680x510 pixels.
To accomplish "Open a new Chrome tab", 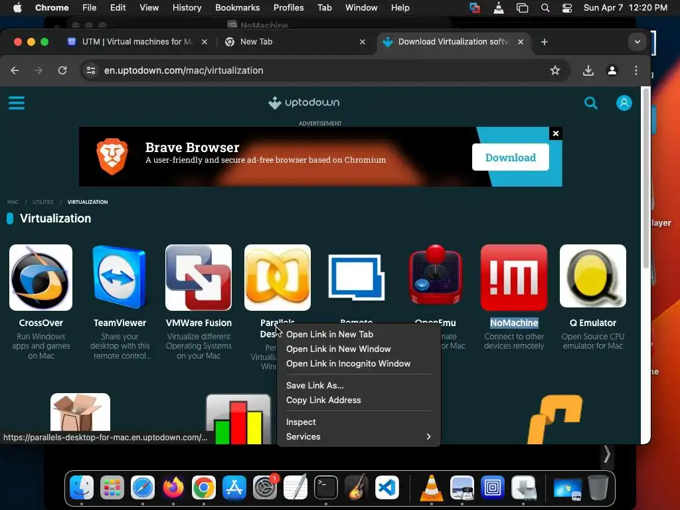I will [x=545, y=42].
